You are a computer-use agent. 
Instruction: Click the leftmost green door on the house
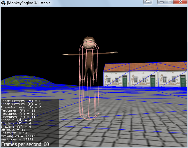pyautogui.click(x=125, y=81)
